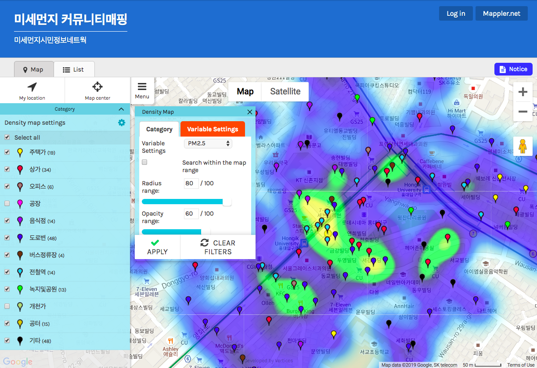The width and height of the screenshot is (537, 368).
Task: Toggle the Select all checkbox
Action: (x=7, y=137)
